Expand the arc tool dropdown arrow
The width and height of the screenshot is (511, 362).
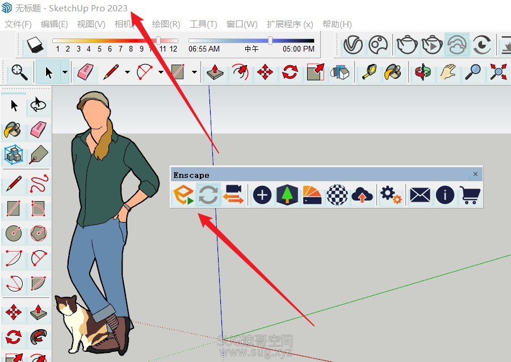click(161, 72)
